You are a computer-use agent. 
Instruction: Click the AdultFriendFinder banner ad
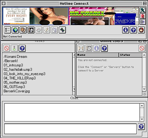tap(36, 16)
